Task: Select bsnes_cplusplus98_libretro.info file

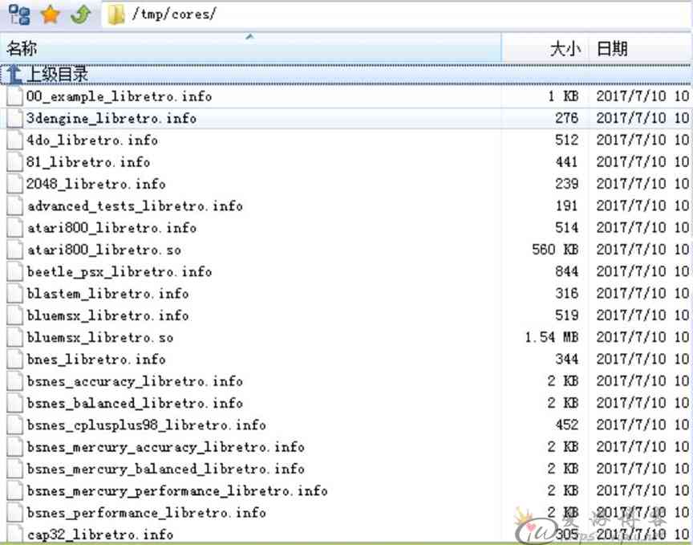Action: pos(146,425)
